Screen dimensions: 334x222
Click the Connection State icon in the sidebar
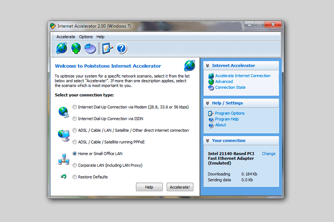pyautogui.click(x=211, y=87)
